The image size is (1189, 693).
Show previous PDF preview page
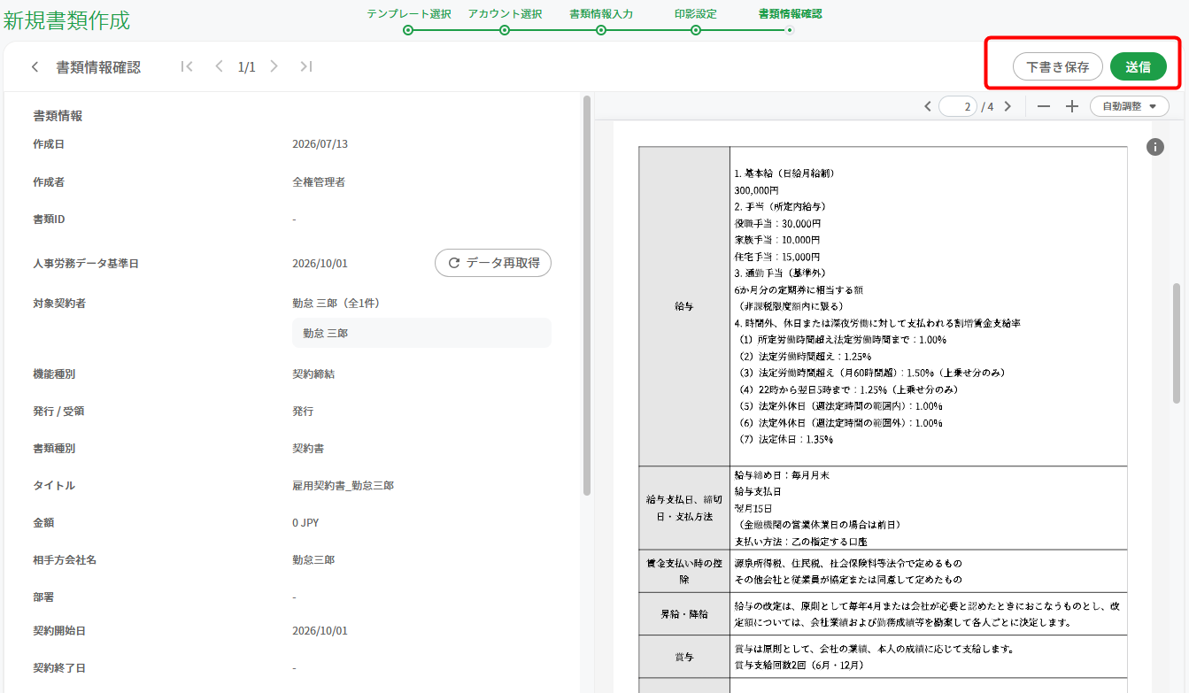[x=927, y=106]
